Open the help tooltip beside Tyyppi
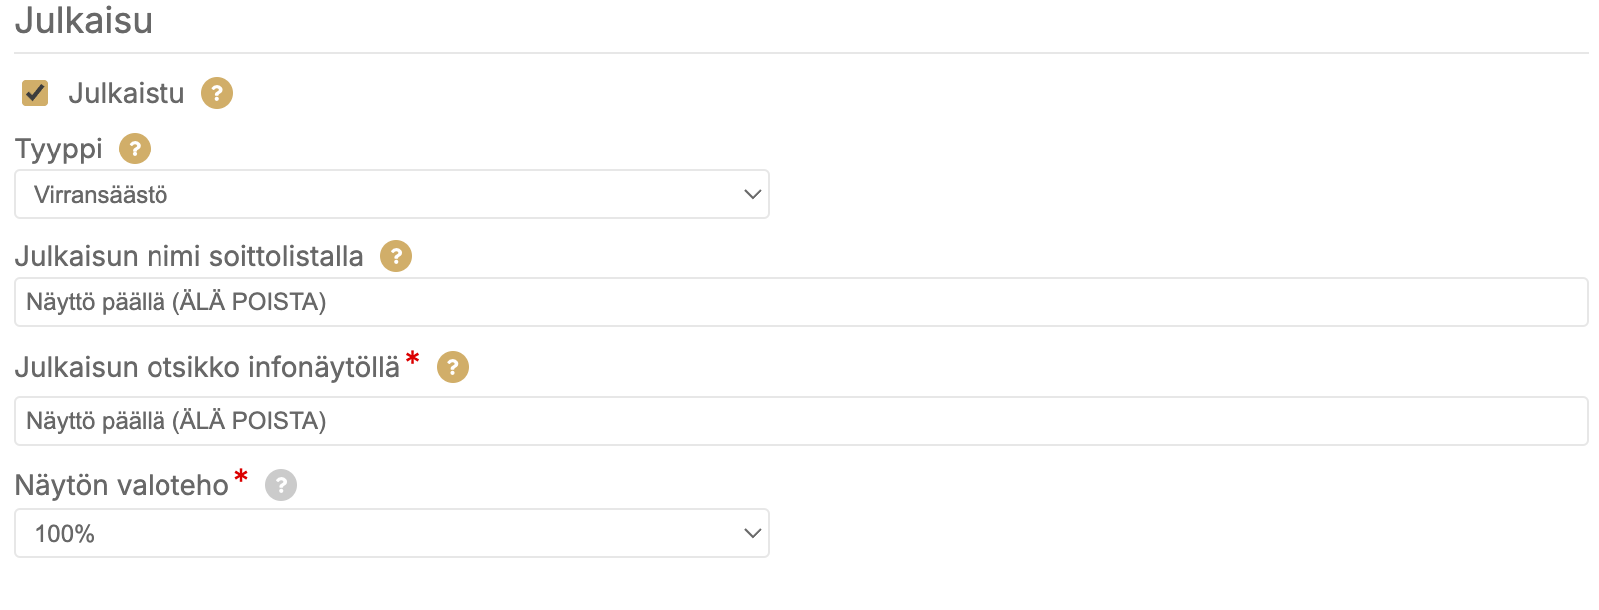This screenshot has width=1599, height=610. click(x=135, y=149)
